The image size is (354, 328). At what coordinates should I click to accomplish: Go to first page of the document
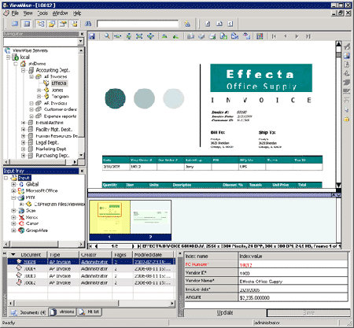pos(274,36)
